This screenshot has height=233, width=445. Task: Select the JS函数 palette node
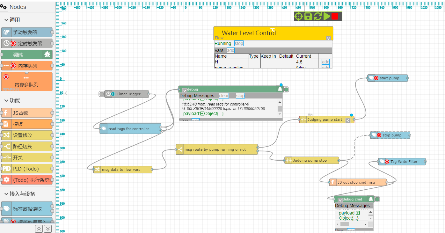tap(27, 113)
